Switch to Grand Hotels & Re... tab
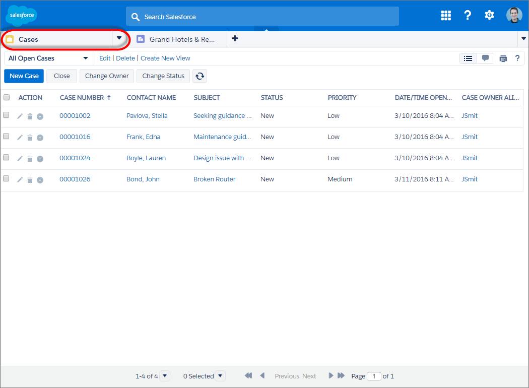This screenshot has width=529, height=388. (179, 39)
